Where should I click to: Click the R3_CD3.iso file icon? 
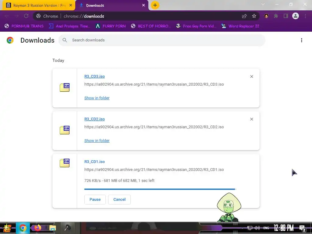click(x=65, y=87)
